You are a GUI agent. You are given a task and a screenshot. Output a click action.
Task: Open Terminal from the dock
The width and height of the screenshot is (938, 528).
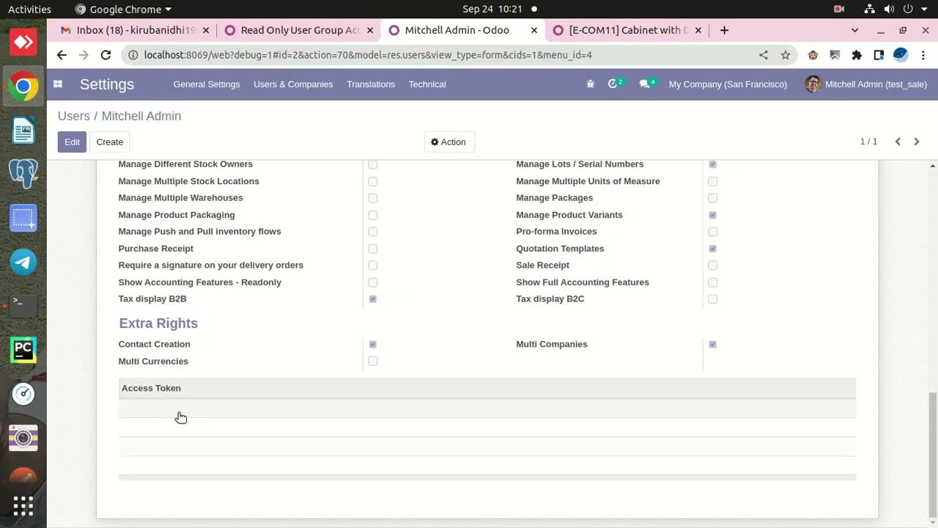[23, 305]
